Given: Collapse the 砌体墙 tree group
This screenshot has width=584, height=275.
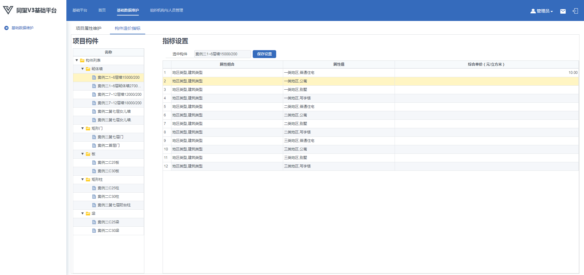Looking at the screenshot, I should pos(83,69).
